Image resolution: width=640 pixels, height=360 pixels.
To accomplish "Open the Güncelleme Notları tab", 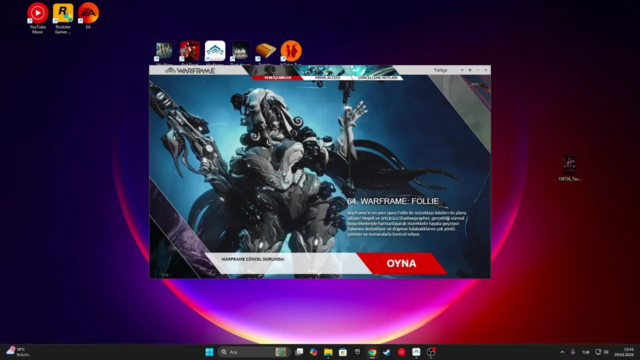I will [x=377, y=77].
